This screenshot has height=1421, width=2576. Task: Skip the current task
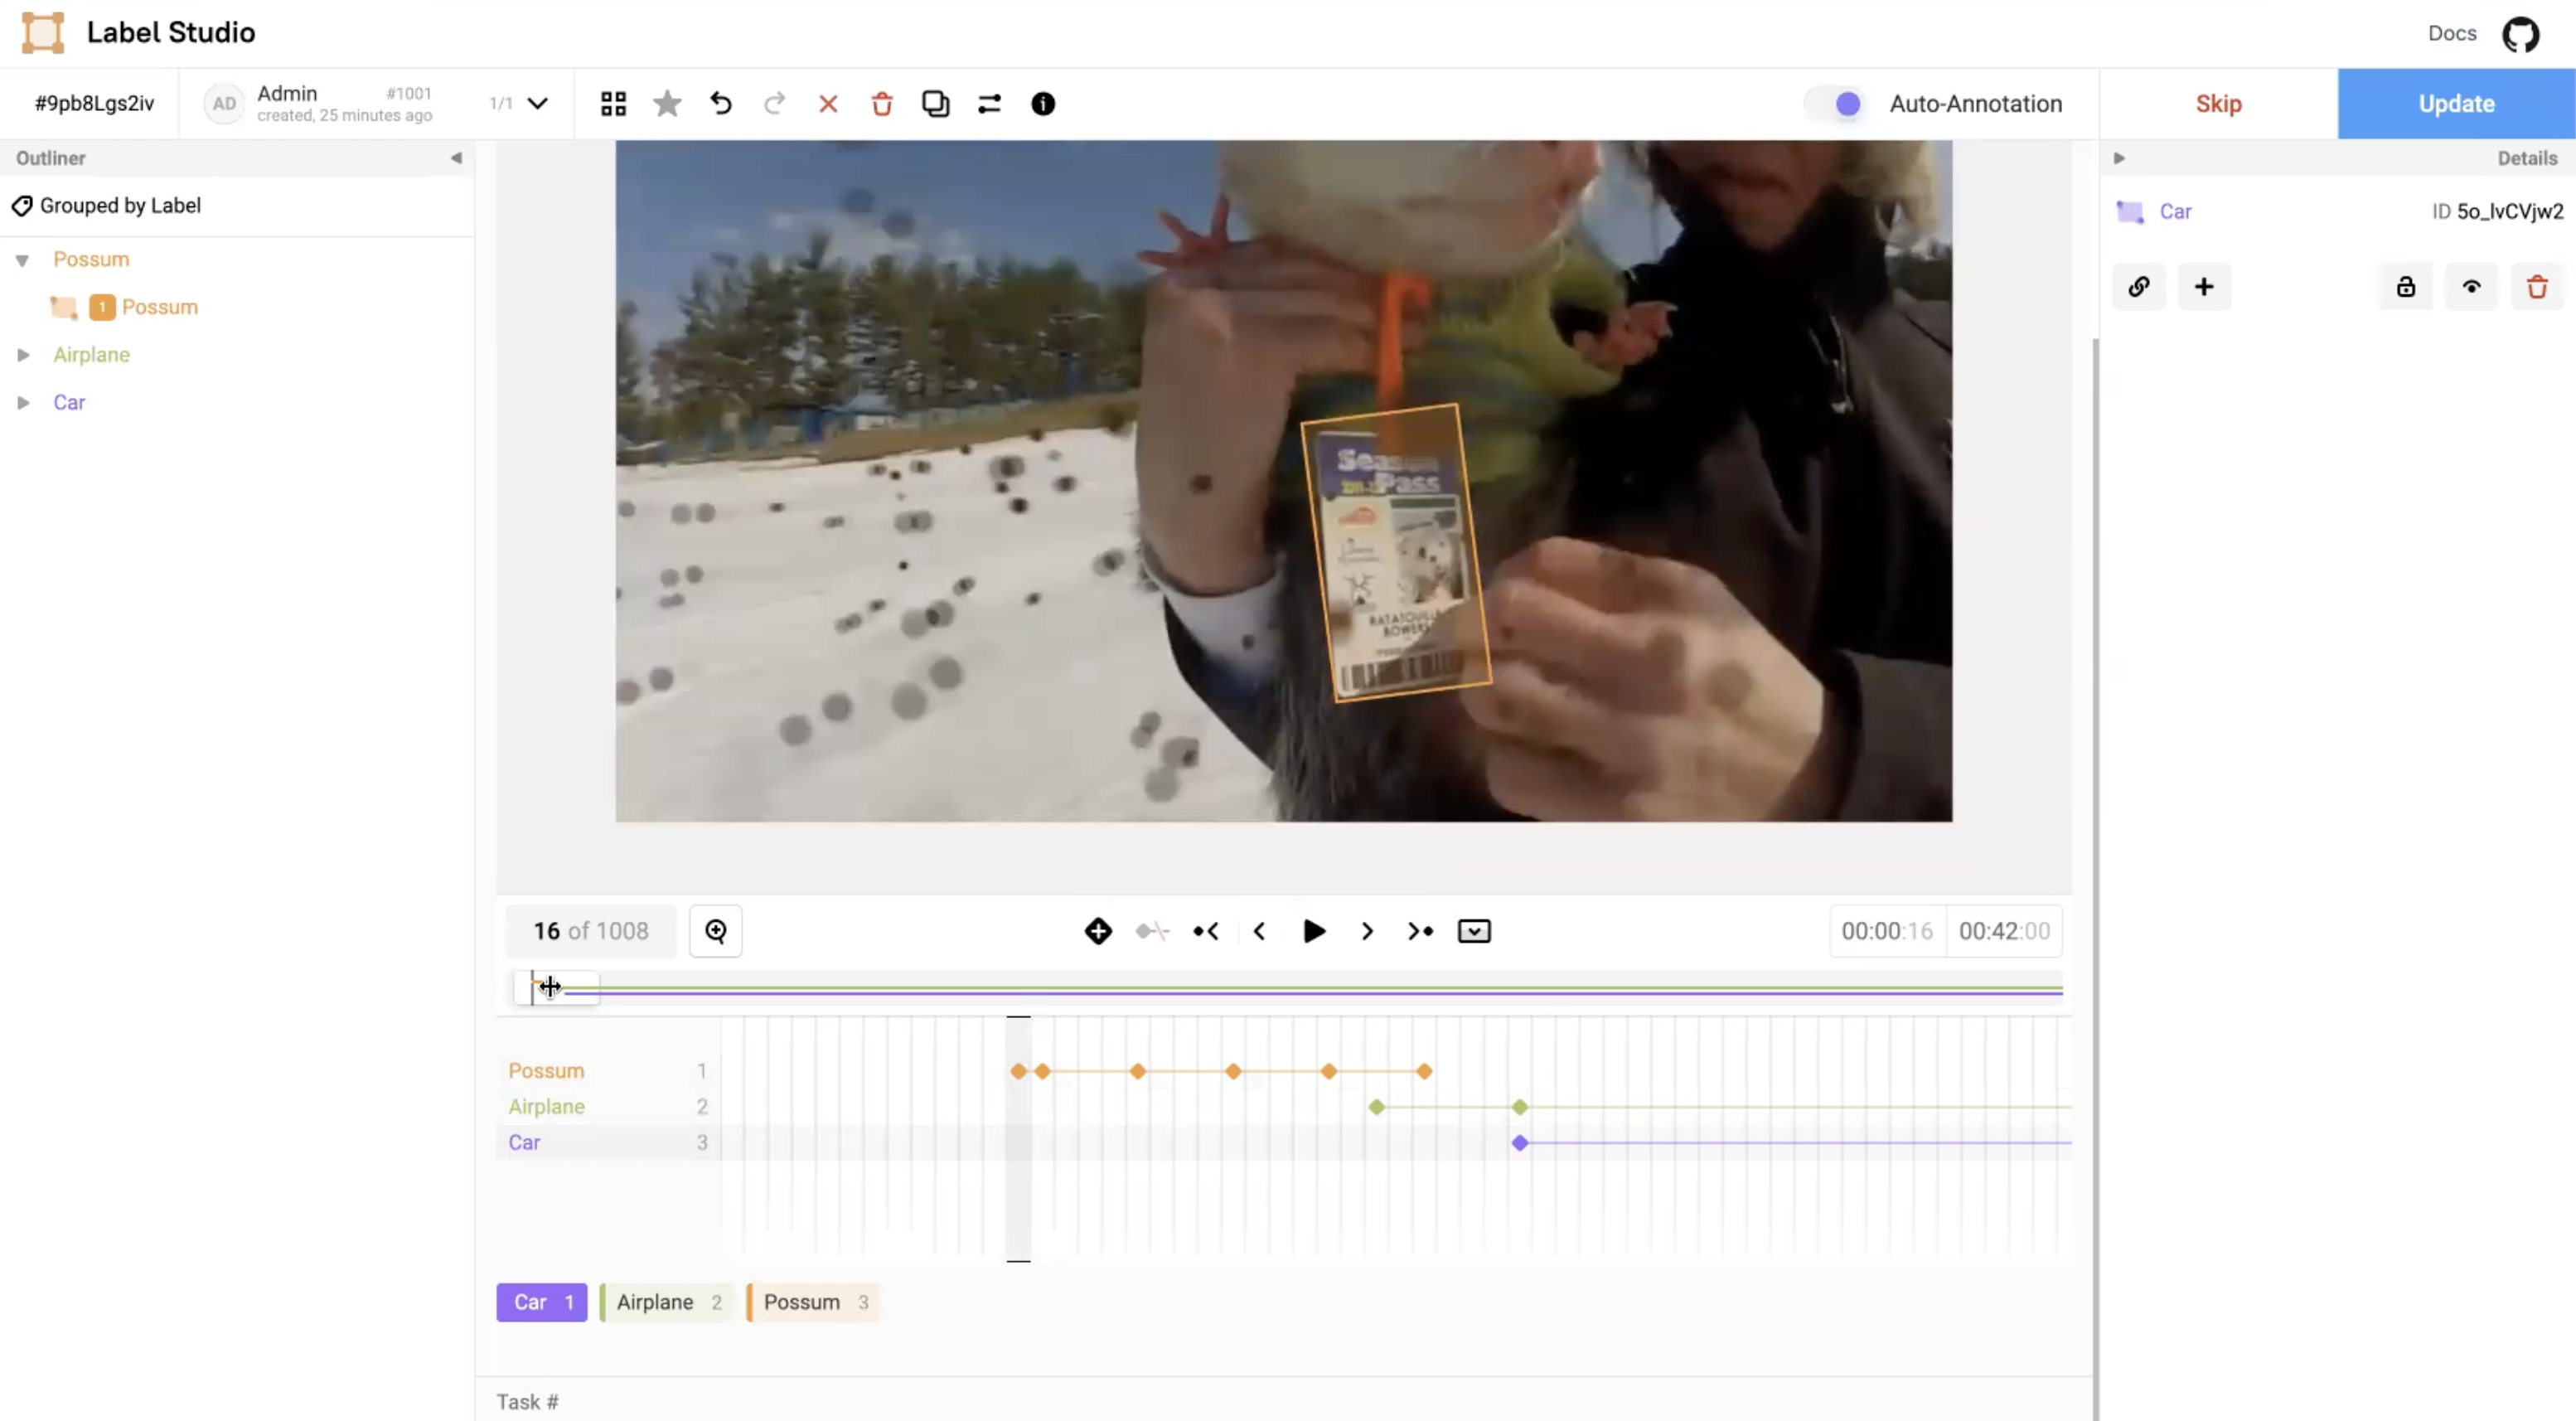[x=2218, y=104]
